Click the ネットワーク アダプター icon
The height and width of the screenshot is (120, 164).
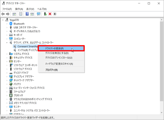point(11,80)
